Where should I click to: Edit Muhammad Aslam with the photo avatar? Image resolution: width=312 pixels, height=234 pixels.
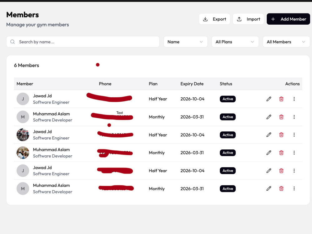[269, 153]
